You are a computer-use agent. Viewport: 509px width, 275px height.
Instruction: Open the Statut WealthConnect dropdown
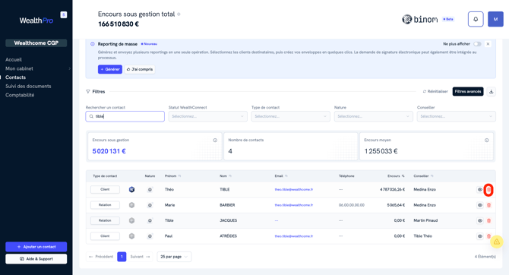click(207, 116)
